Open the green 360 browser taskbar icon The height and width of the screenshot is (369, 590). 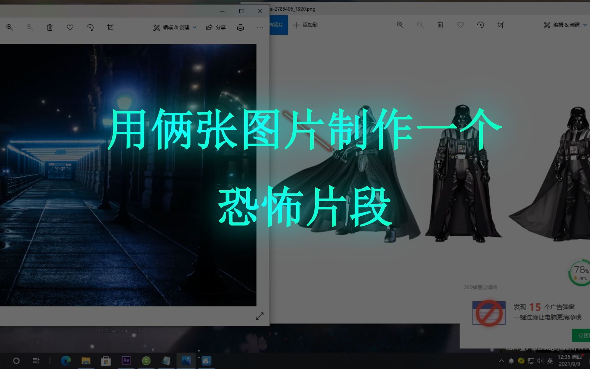click(146, 361)
